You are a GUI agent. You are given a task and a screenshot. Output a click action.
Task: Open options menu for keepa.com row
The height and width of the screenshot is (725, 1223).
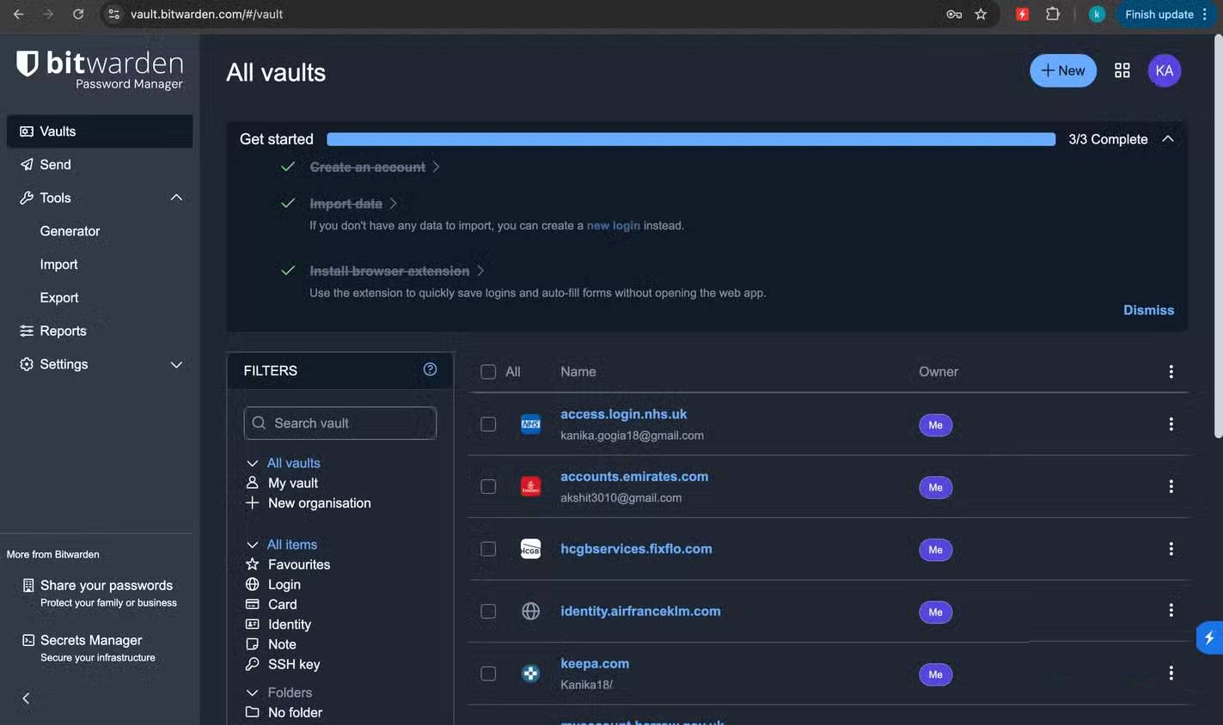click(x=1171, y=673)
